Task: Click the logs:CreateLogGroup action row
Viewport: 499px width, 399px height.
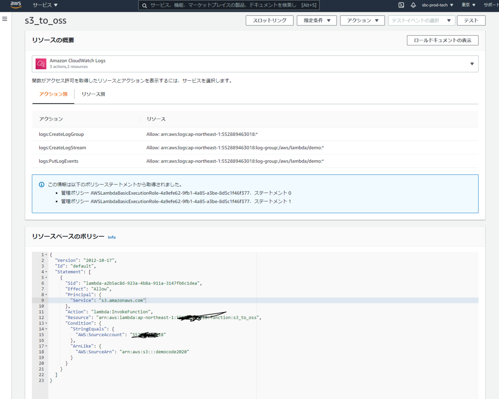Action: pos(255,134)
